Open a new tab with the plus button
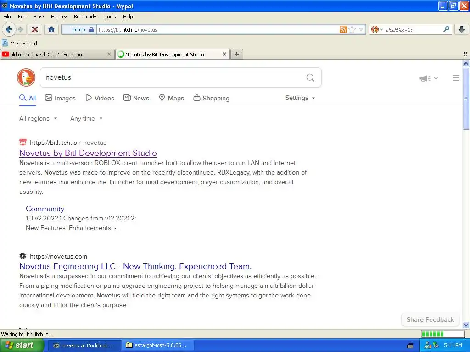The height and width of the screenshot is (352, 470). (237, 54)
